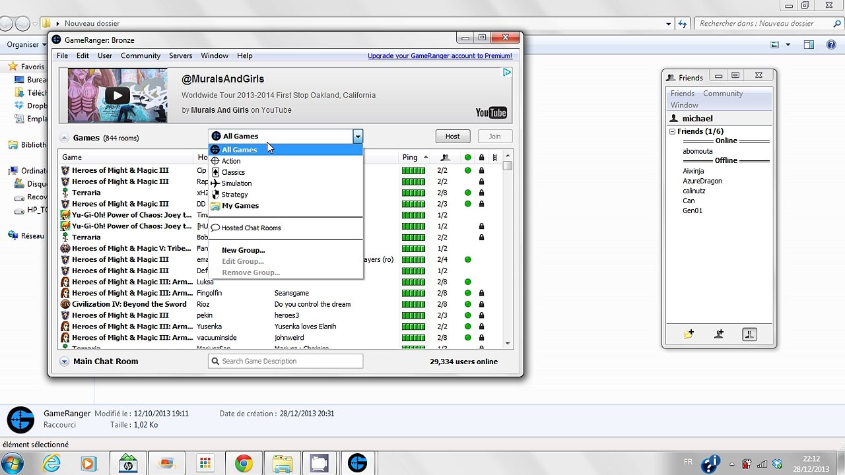
Task: Open the Servers menu
Action: point(180,56)
